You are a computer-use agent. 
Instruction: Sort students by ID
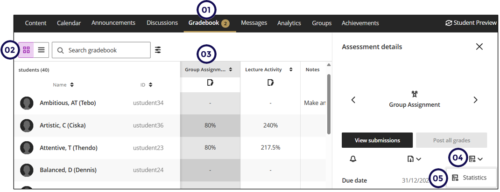click(150, 85)
